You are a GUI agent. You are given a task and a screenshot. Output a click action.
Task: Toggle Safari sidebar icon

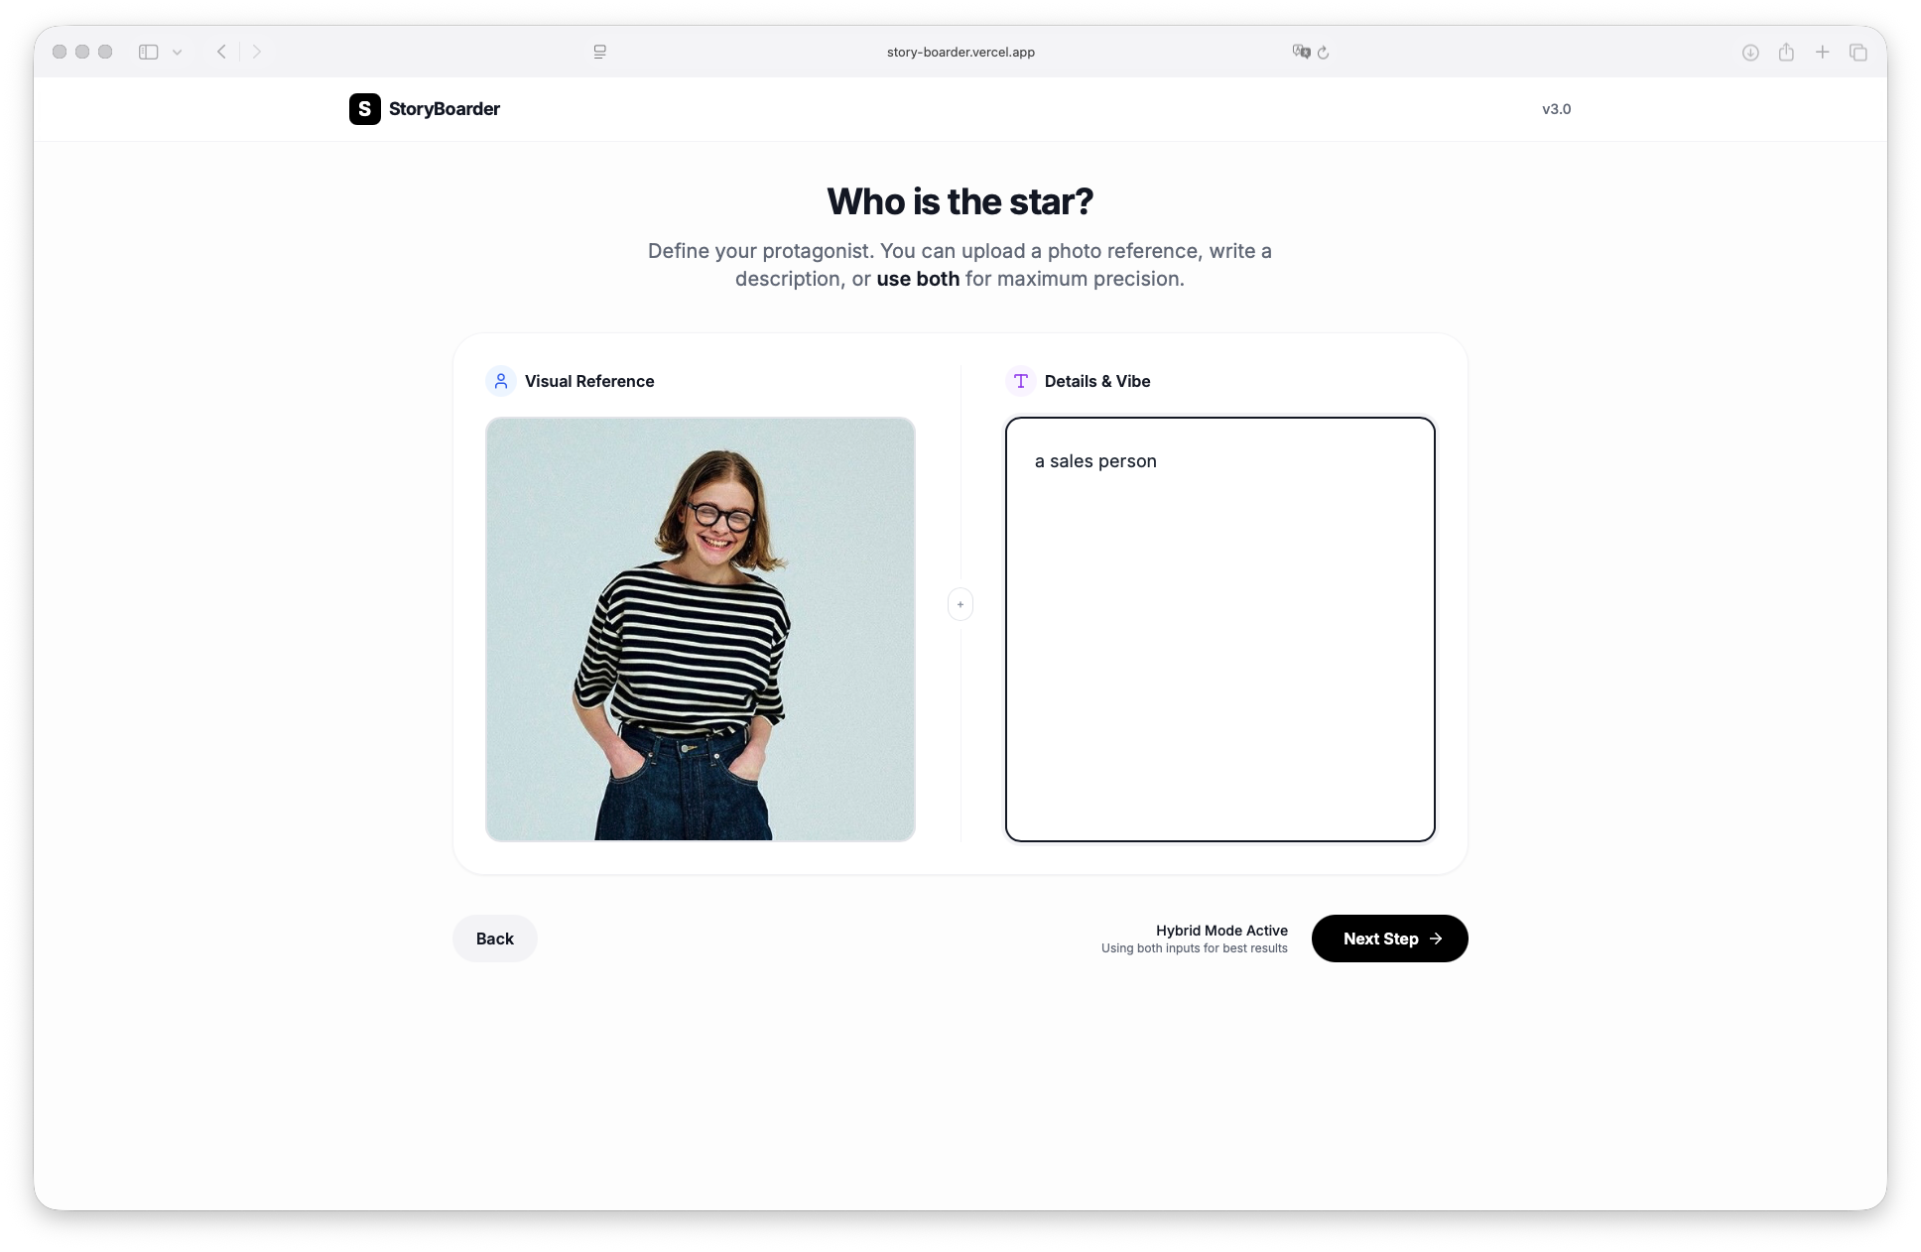point(149,52)
